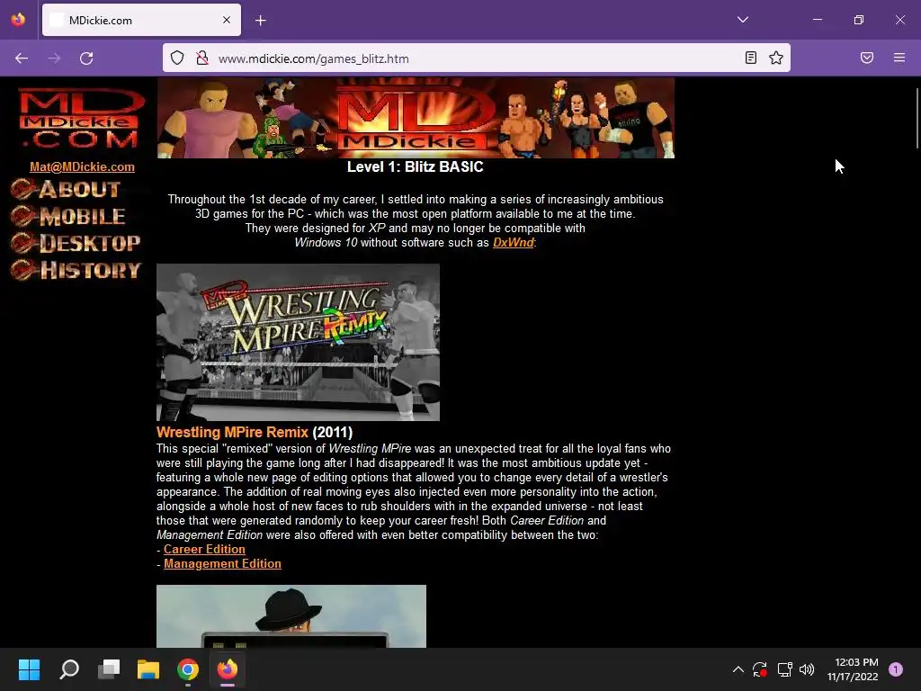This screenshot has height=691, width=921.
Task: Toggle Reader View icon in address bar
Action: pyautogui.click(x=751, y=58)
